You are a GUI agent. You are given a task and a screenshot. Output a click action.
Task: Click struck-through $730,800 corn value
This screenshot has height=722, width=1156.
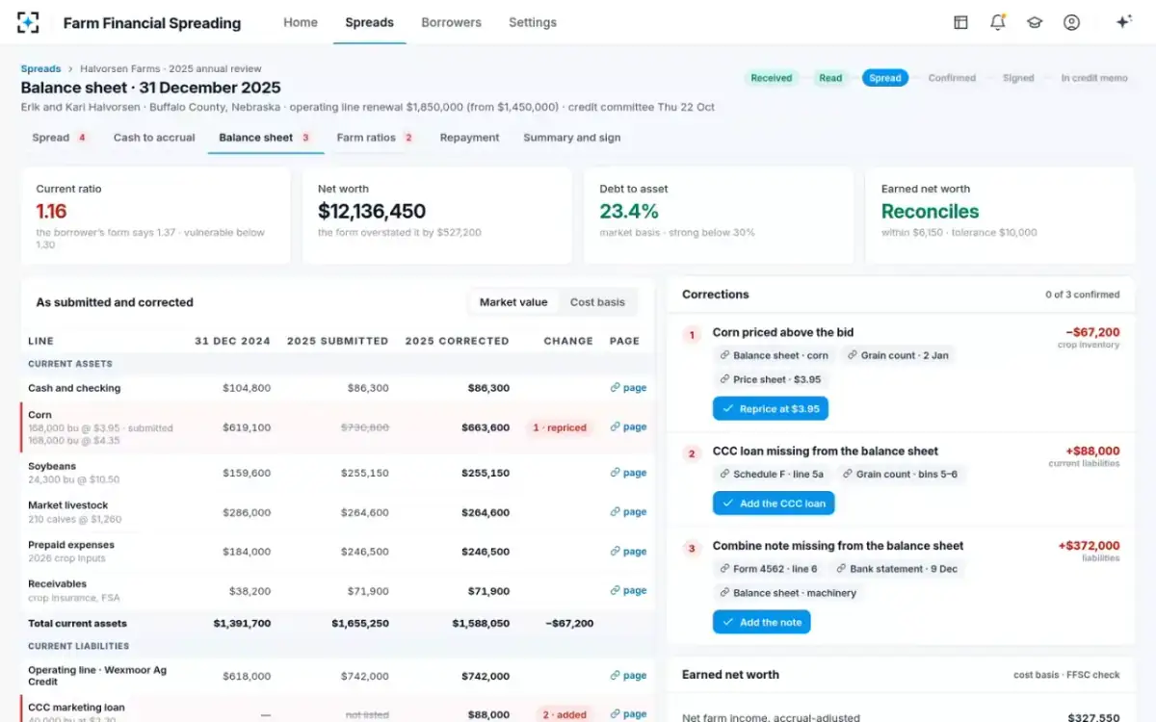point(365,427)
